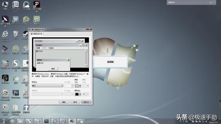221x124 pixels.
Task: Open the Windows Start orb
Action: click(x=4, y=121)
